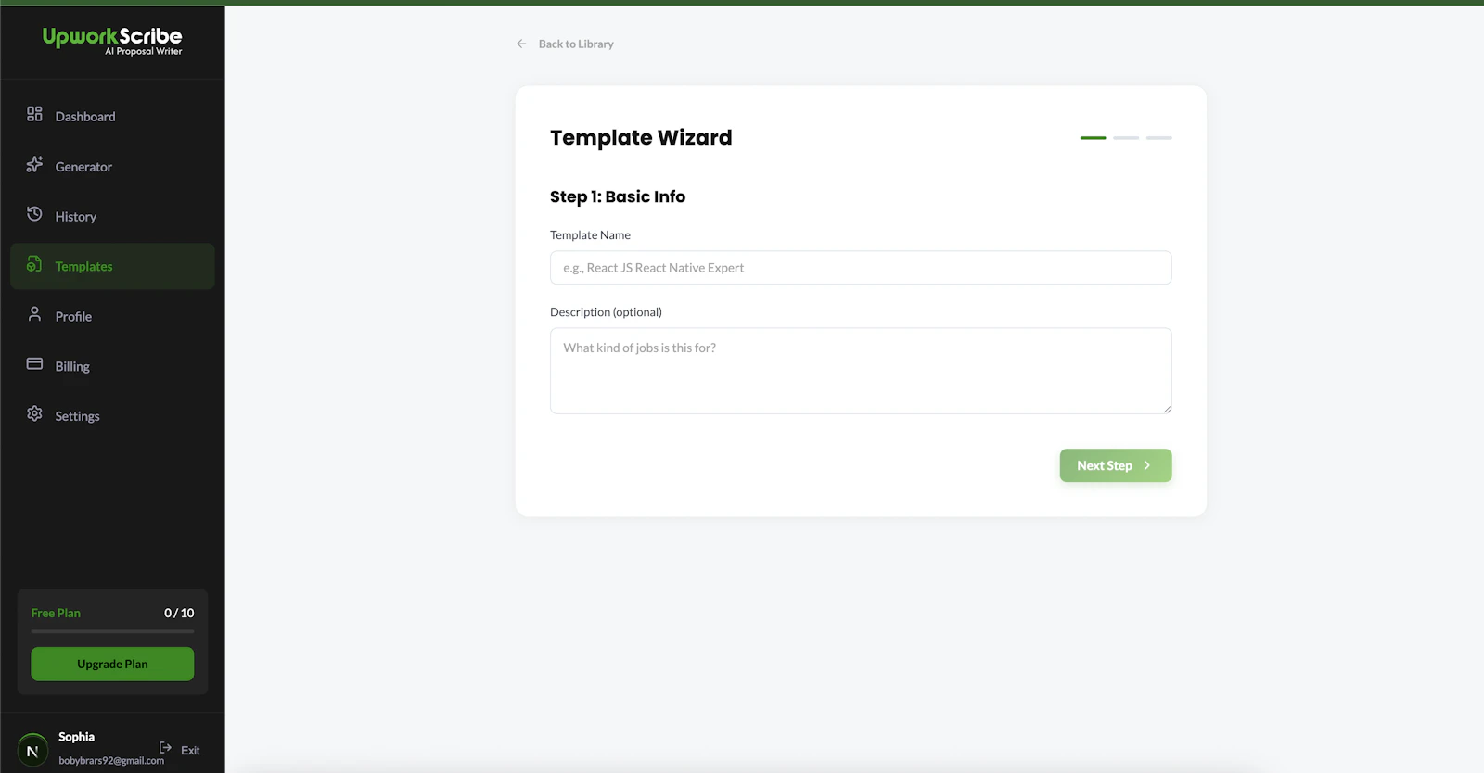Click the Profile person icon
This screenshot has width=1484, height=773.
coord(34,314)
